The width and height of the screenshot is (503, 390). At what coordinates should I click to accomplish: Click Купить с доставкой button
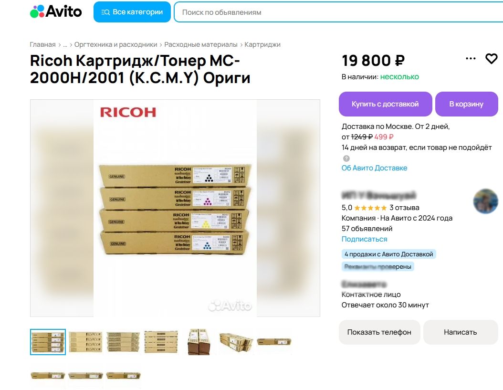point(385,104)
